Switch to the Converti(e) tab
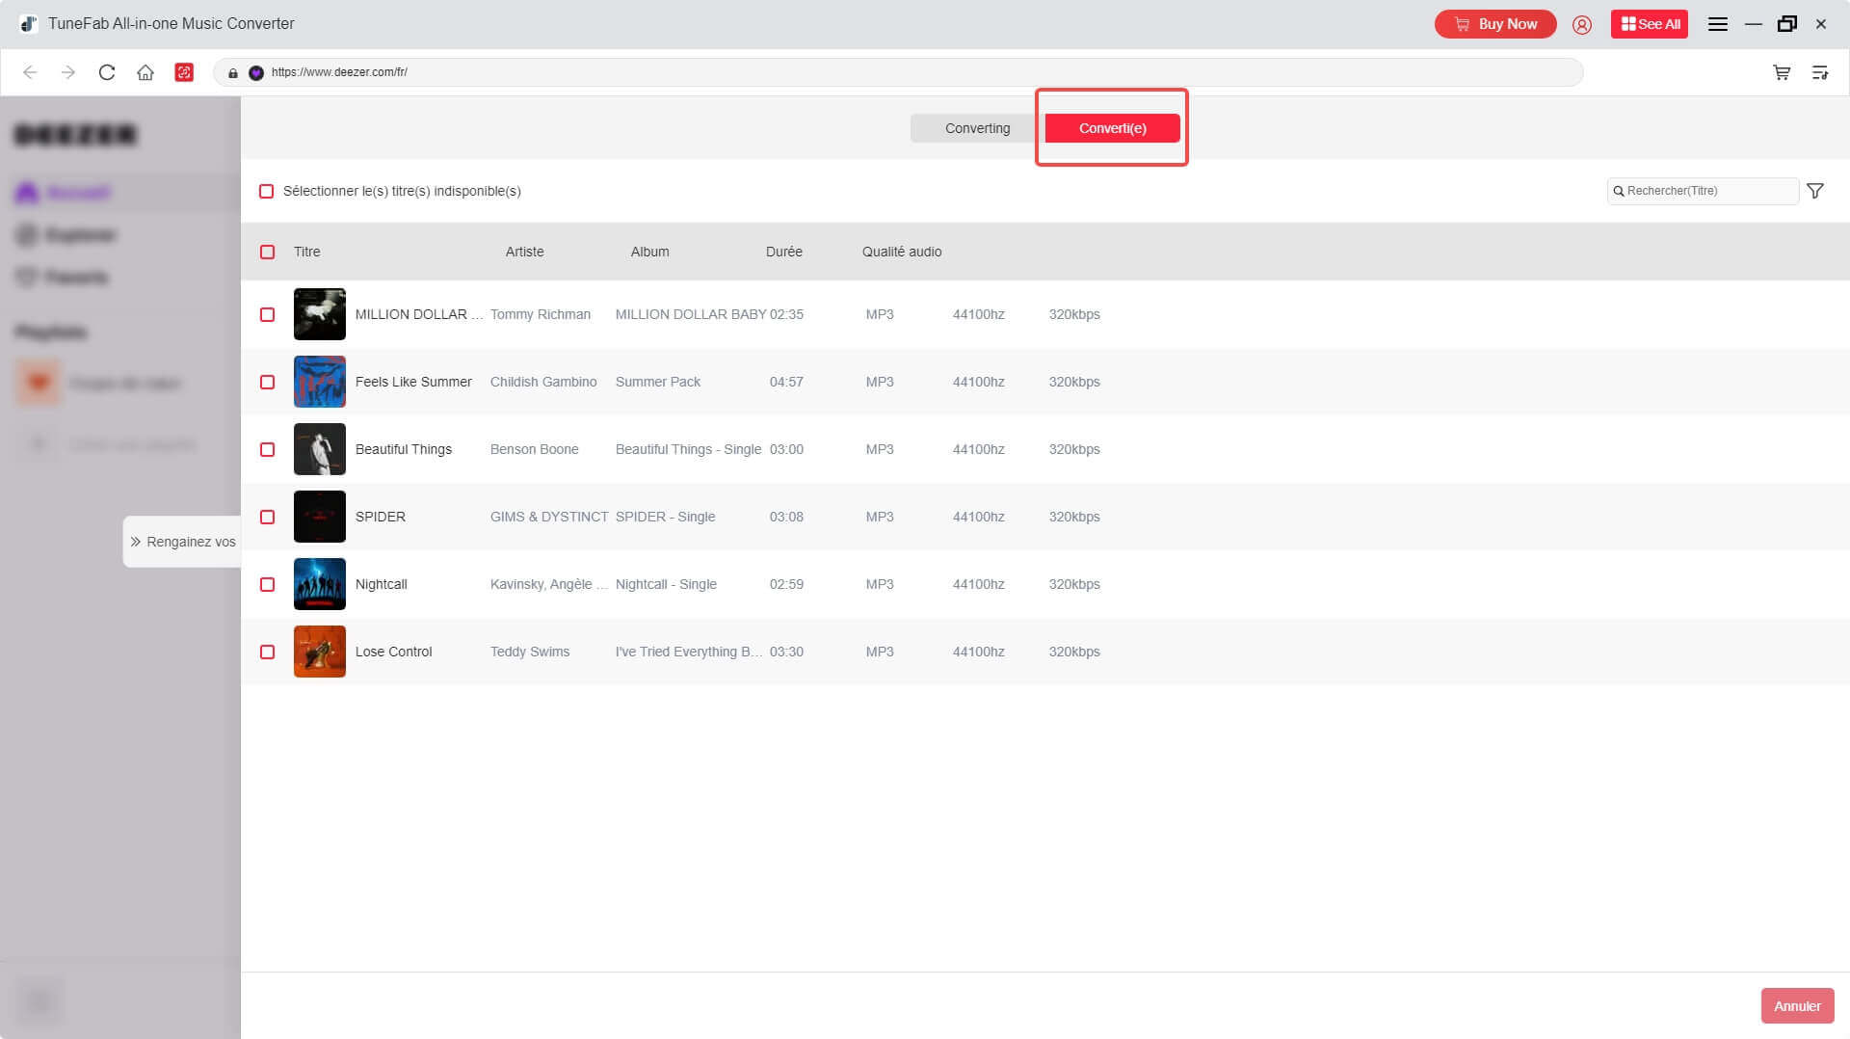Viewport: 1850px width, 1039px height. tap(1113, 128)
